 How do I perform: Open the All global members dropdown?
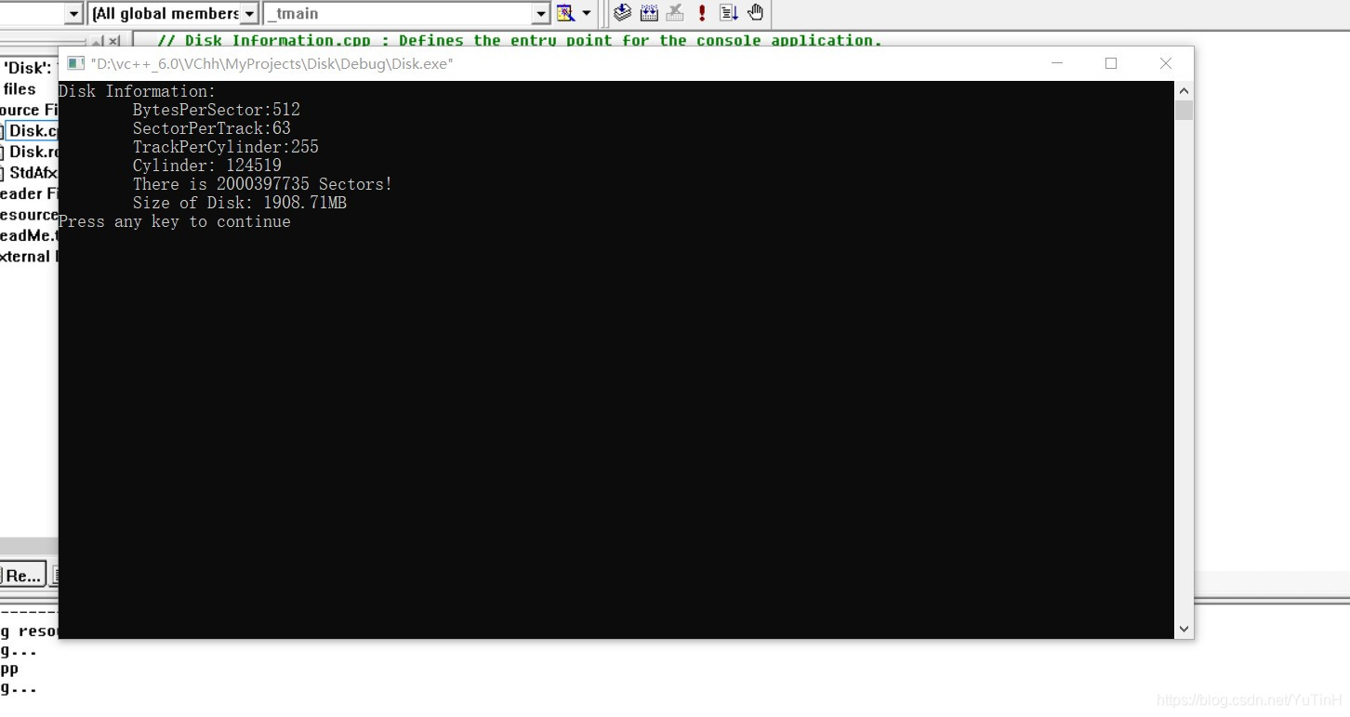pos(248,14)
